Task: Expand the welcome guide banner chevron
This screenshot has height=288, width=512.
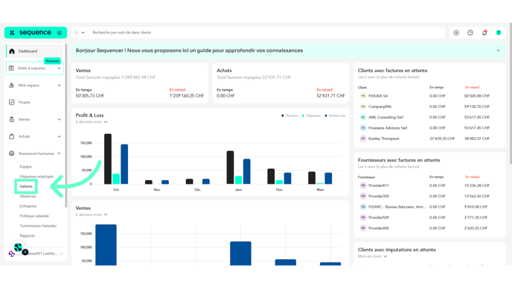Action: tap(498, 51)
